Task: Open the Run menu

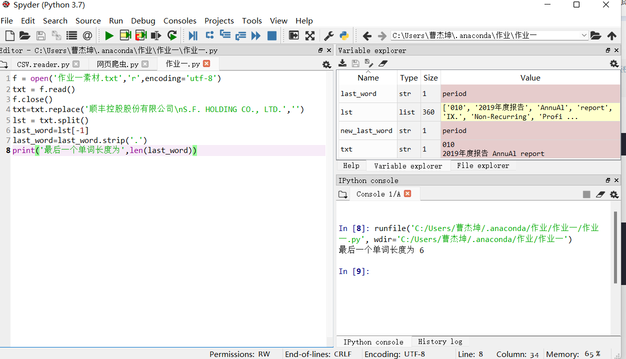Action: [116, 20]
